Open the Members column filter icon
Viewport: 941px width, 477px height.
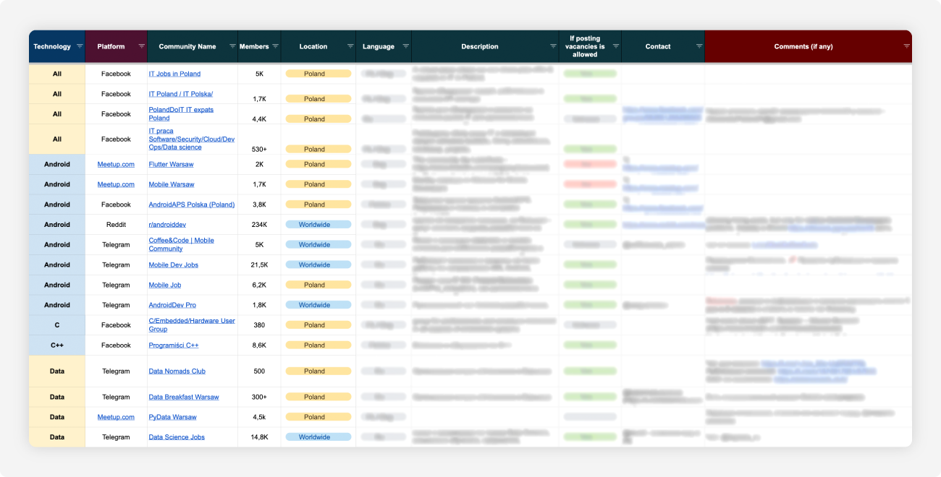pyautogui.click(x=275, y=46)
